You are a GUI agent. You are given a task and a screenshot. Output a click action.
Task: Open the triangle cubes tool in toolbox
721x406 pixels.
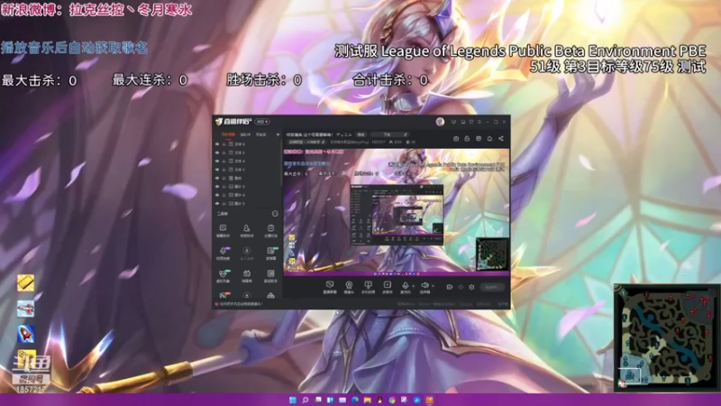point(271,295)
